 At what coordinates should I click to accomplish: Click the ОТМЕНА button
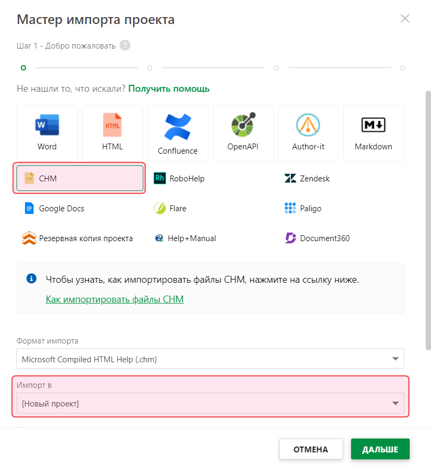[311, 449]
